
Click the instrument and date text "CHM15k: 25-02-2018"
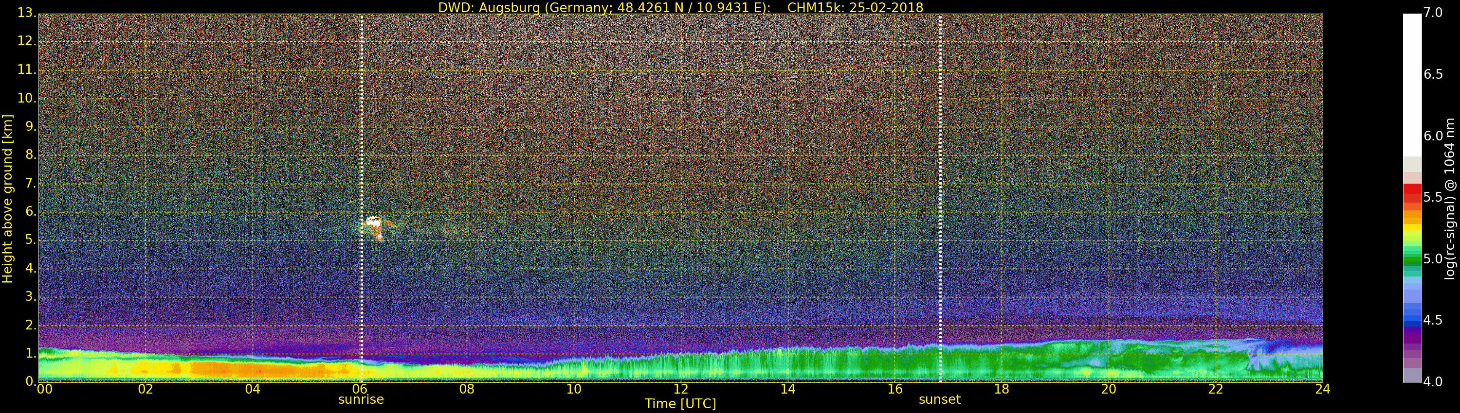[855, 7]
